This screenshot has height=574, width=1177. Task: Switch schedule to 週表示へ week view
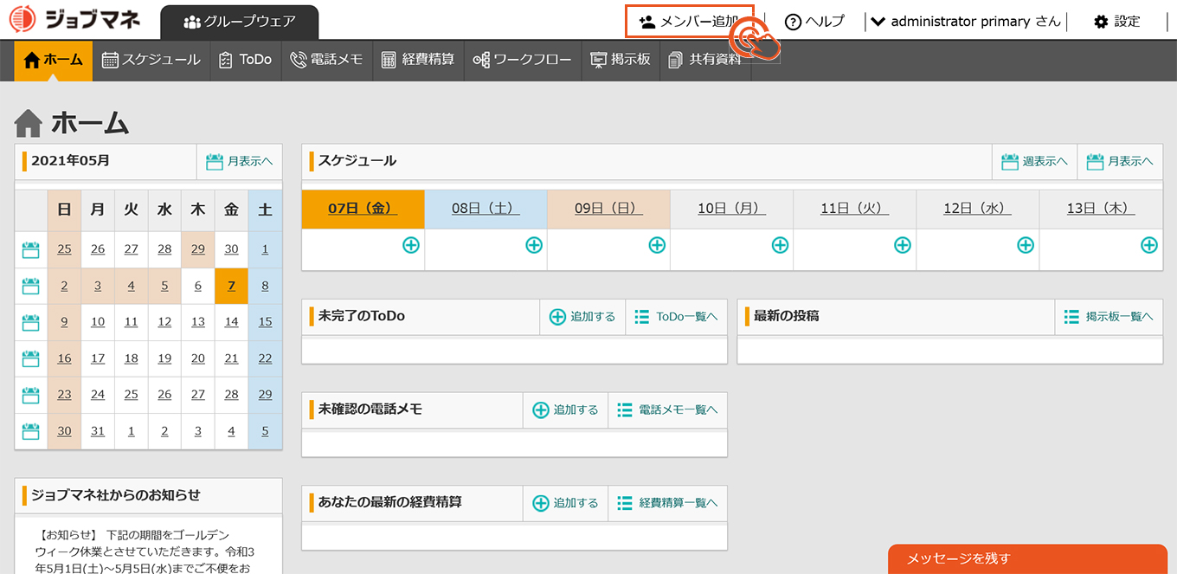(x=1034, y=162)
